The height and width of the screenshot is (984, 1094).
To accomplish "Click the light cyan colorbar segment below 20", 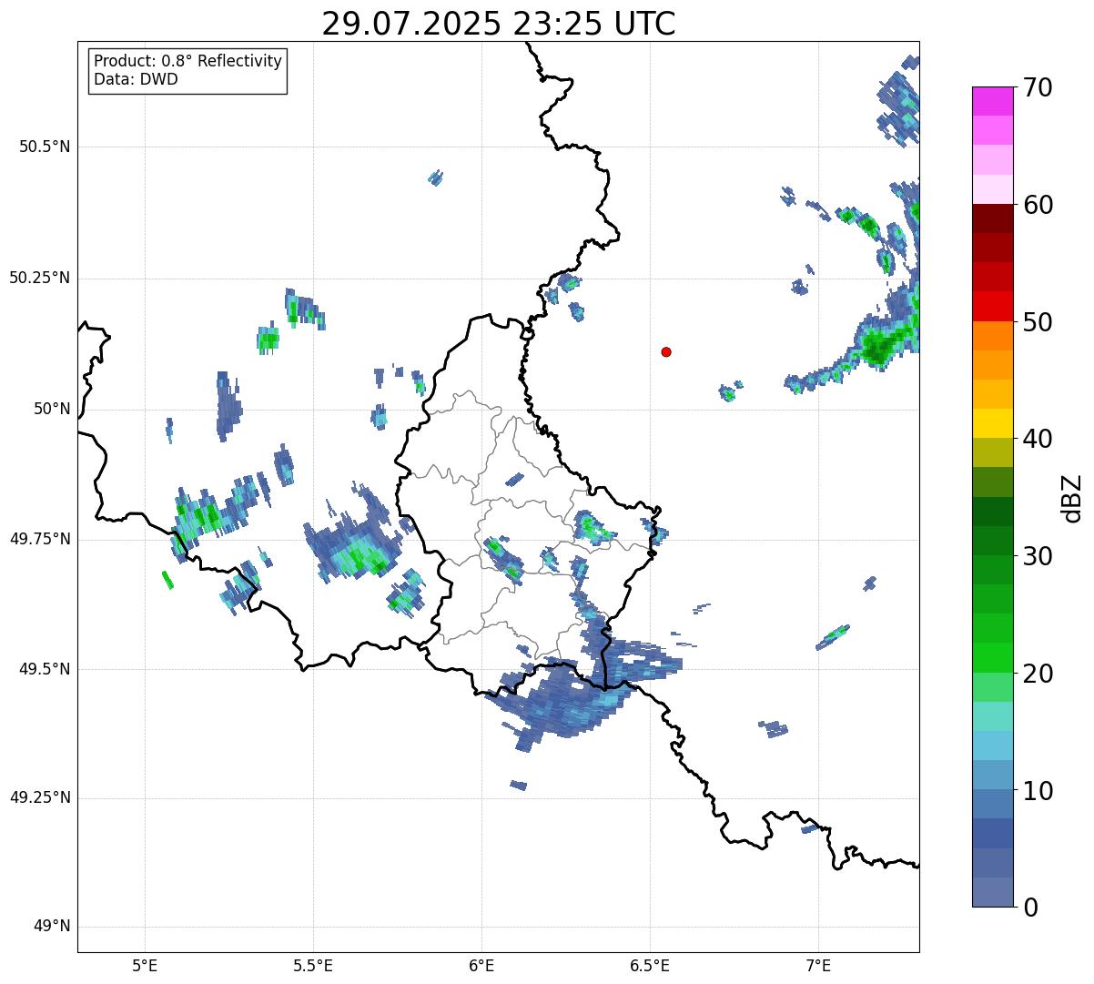I will tap(992, 716).
